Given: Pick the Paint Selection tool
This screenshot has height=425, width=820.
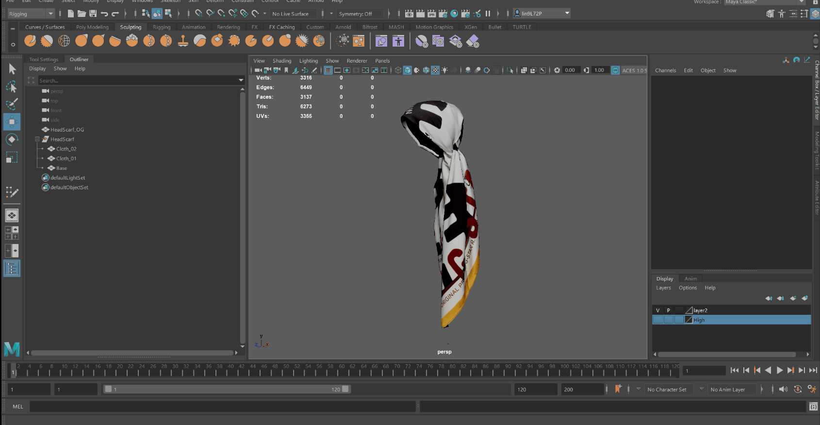Looking at the screenshot, I should [x=12, y=104].
